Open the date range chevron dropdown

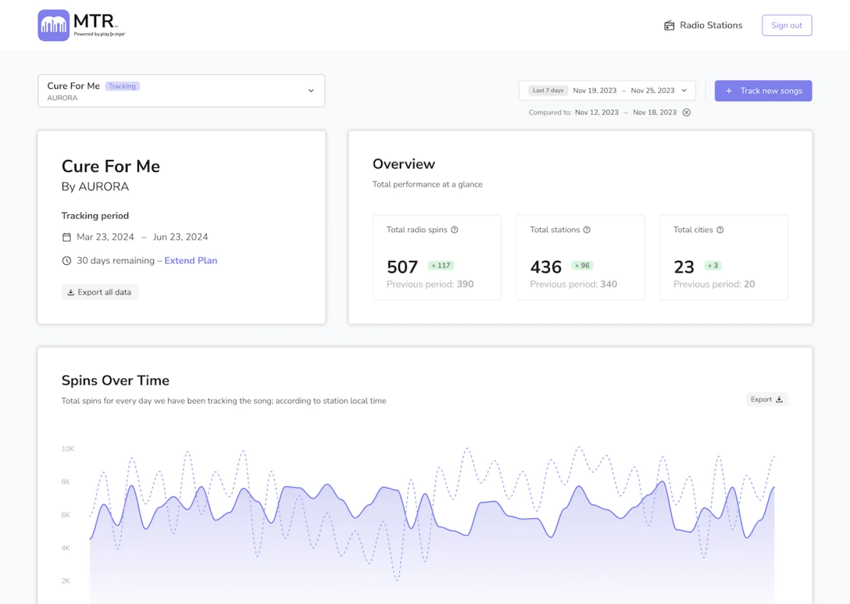pos(684,90)
